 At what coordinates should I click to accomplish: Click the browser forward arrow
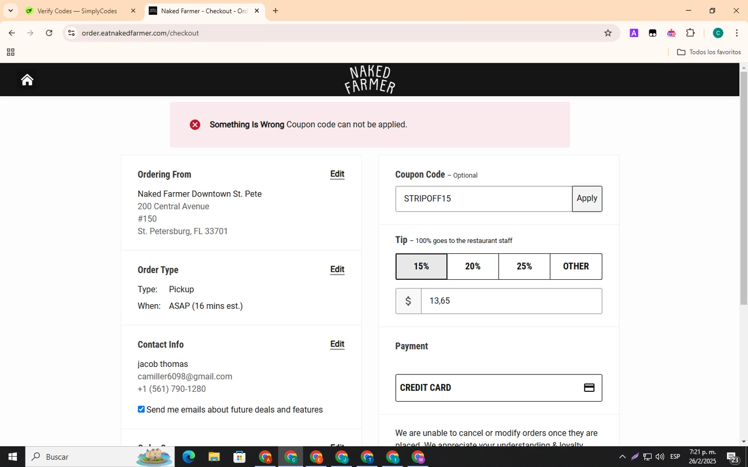[30, 33]
